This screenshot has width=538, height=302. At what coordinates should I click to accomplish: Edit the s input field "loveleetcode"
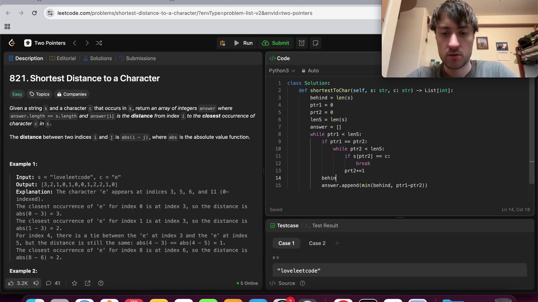pos(399,271)
